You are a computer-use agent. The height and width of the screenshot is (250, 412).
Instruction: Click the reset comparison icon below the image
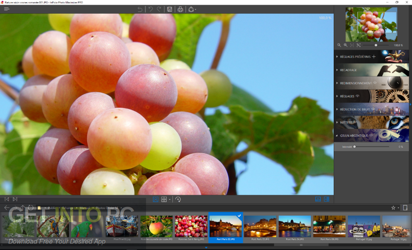click(x=179, y=199)
